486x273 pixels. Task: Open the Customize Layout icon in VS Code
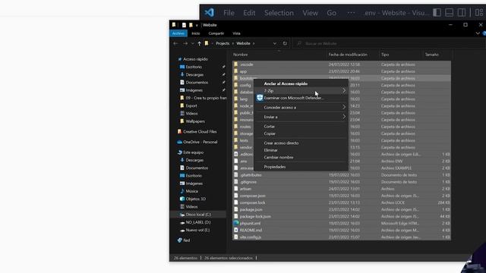click(x=479, y=12)
